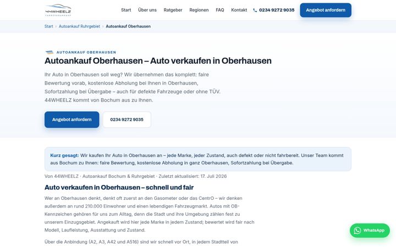
Task: Click the phone icon in the header
Action: [x=255, y=10]
